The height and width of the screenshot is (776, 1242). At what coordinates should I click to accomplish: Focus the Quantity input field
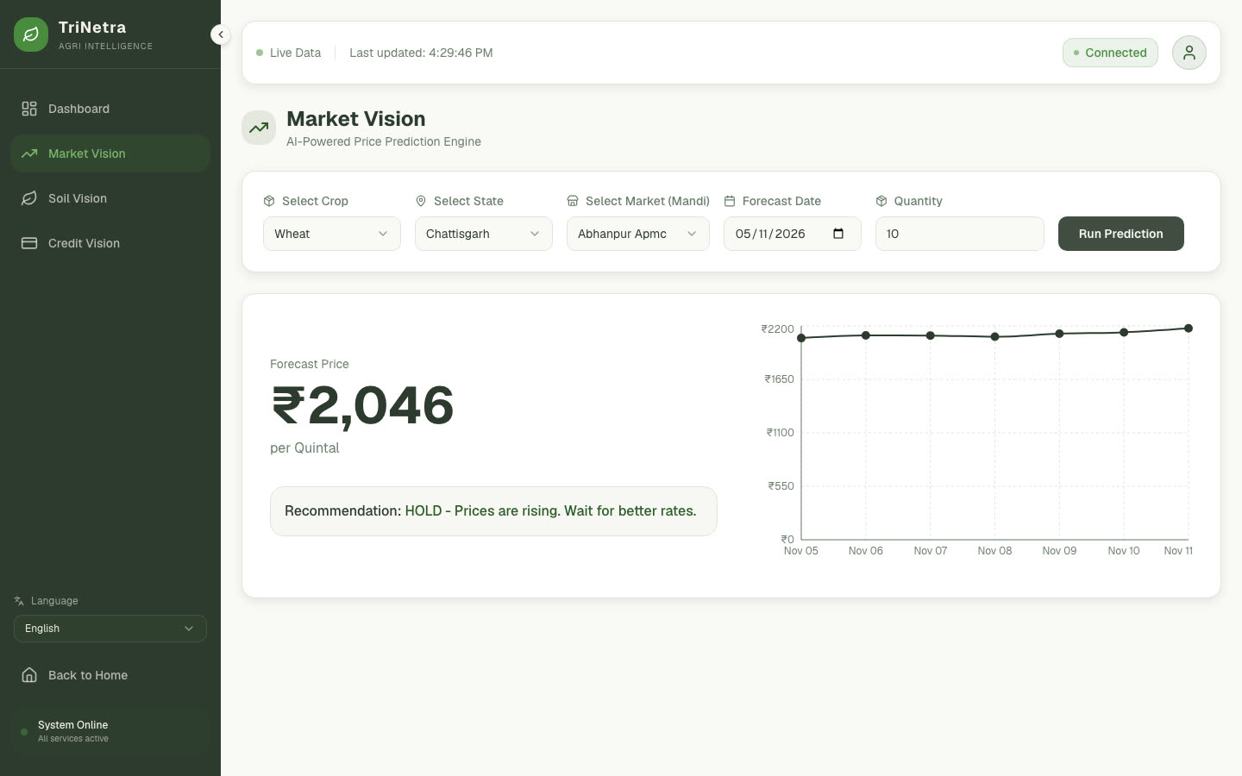coord(960,234)
